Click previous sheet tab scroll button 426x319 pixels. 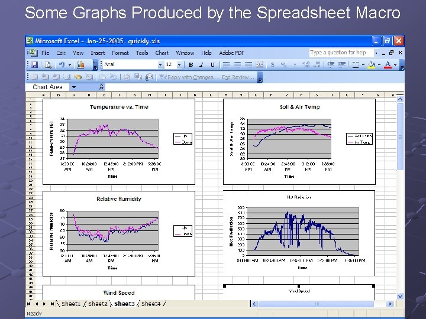tap(37, 304)
